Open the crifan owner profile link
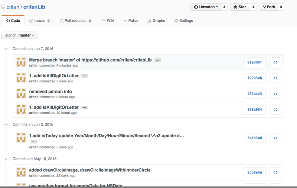The width and height of the screenshot is (297, 188). pyautogui.click(x=13, y=7)
